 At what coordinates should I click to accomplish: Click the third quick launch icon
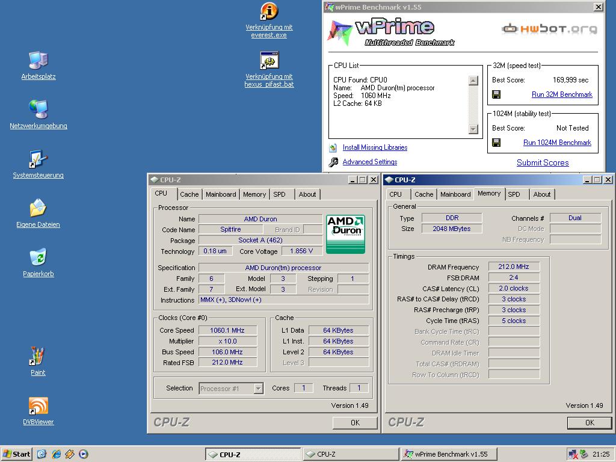pos(70,454)
